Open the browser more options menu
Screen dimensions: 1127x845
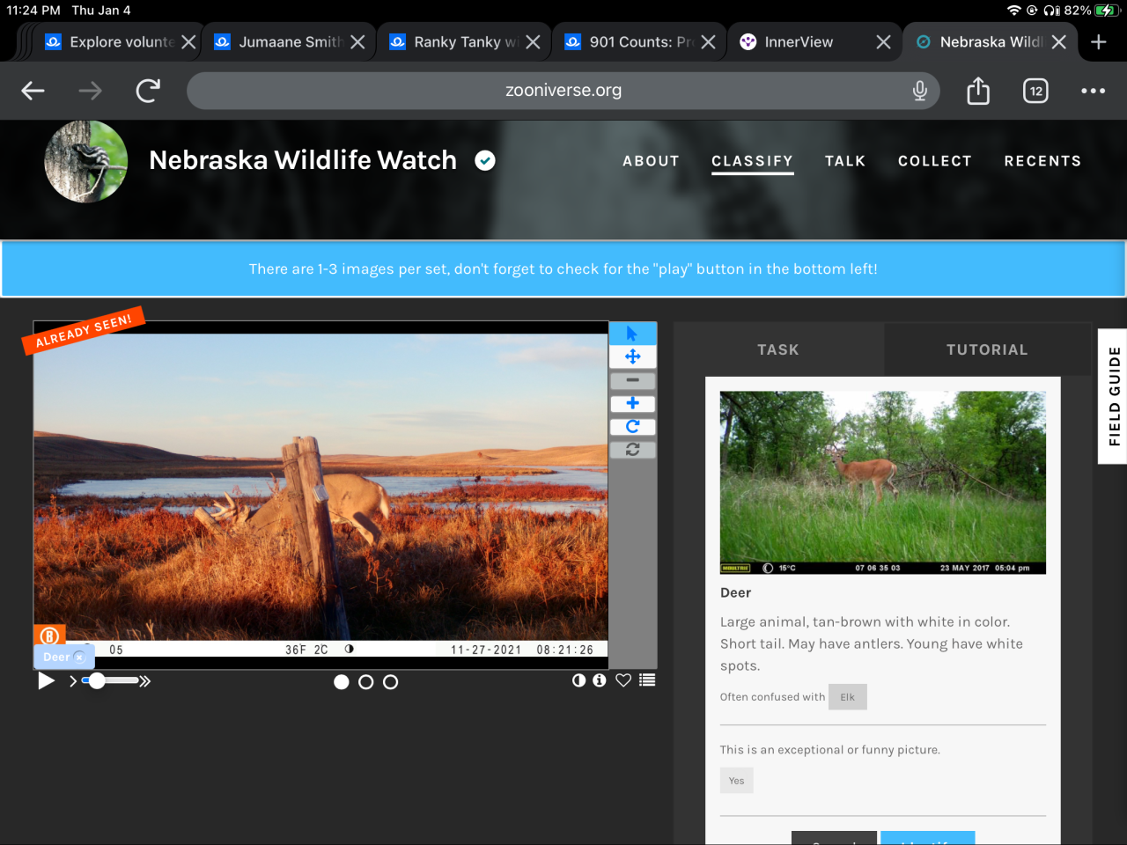point(1093,91)
